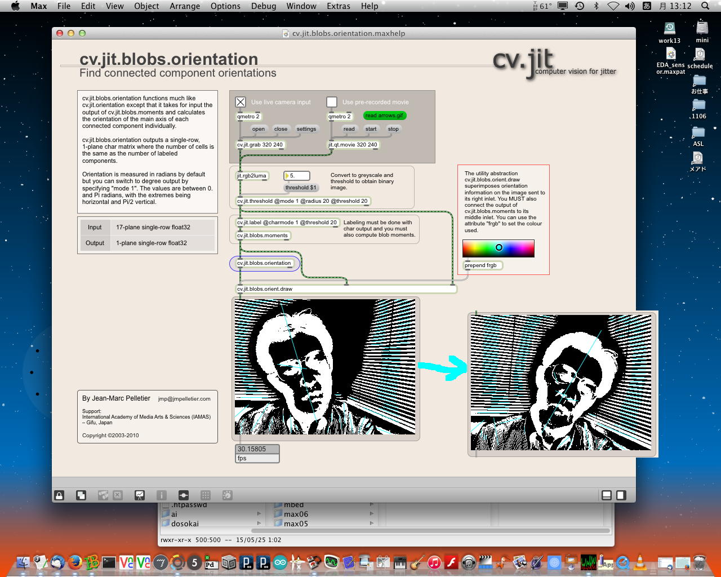
Task: Expand the ai folder arrow
Action: 259,514
